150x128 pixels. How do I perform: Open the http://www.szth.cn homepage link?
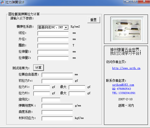point(126,68)
